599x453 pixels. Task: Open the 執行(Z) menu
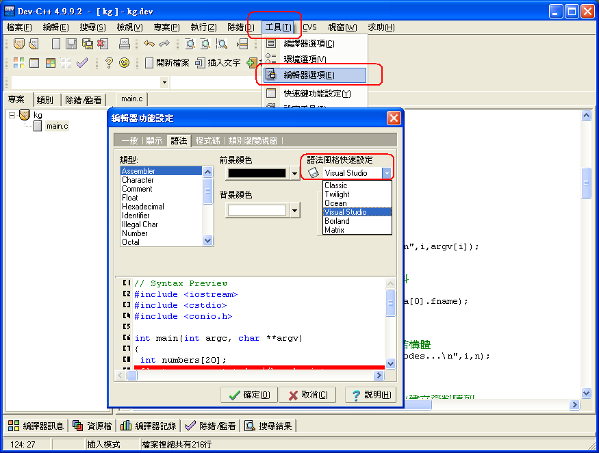point(203,27)
